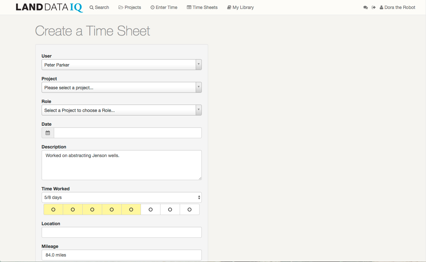Click the Mileage label
The height and width of the screenshot is (262, 426).
pos(50,246)
